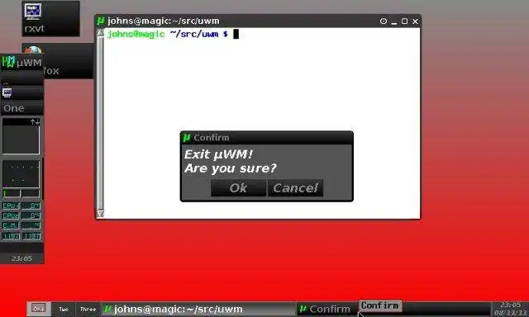Click the scrollbar down arrow in terminal

point(100,214)
